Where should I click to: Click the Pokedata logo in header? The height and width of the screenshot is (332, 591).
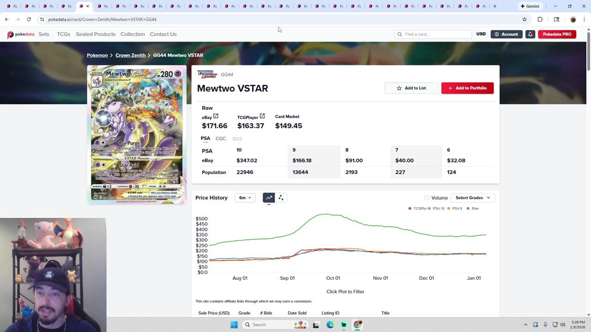21,34
